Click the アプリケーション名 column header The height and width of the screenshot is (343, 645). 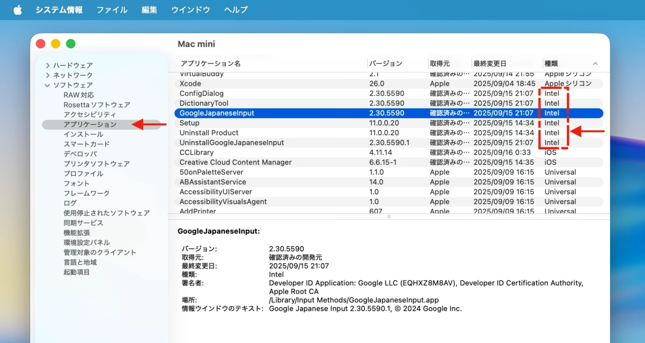(x=211, y=64)
